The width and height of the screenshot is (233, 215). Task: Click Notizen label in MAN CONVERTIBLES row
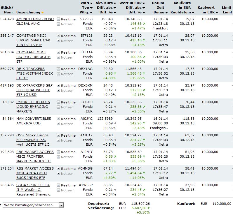coord(67,124)
